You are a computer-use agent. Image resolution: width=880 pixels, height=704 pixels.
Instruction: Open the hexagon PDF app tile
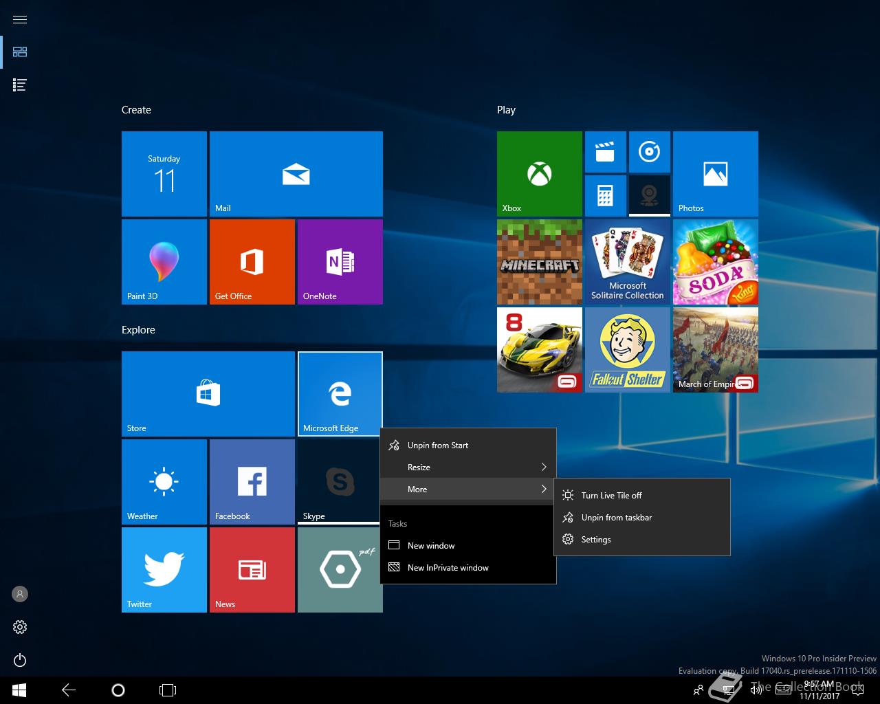point(339,570)
